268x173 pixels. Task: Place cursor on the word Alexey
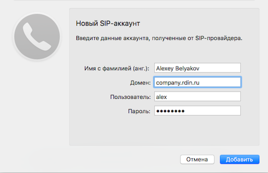pos(165,68)
